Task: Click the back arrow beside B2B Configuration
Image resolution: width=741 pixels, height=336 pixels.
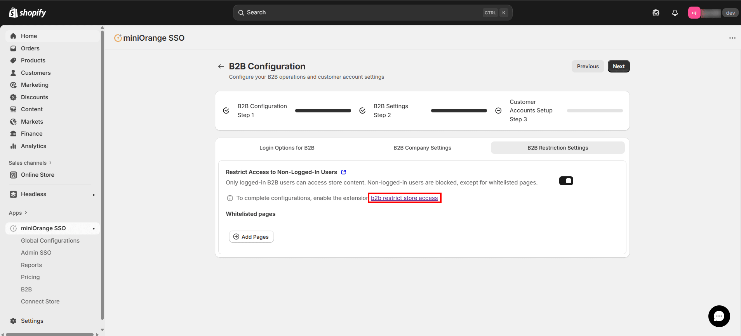Action: pos(221,66)
